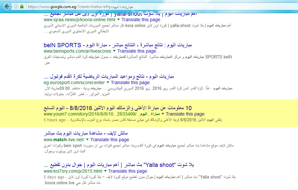Screen dimensions: 298x190
Task: Translate the match-live.net result page
Action: click(110, 140)
